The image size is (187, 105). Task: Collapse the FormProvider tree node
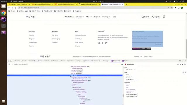click(x=72, y=87)
